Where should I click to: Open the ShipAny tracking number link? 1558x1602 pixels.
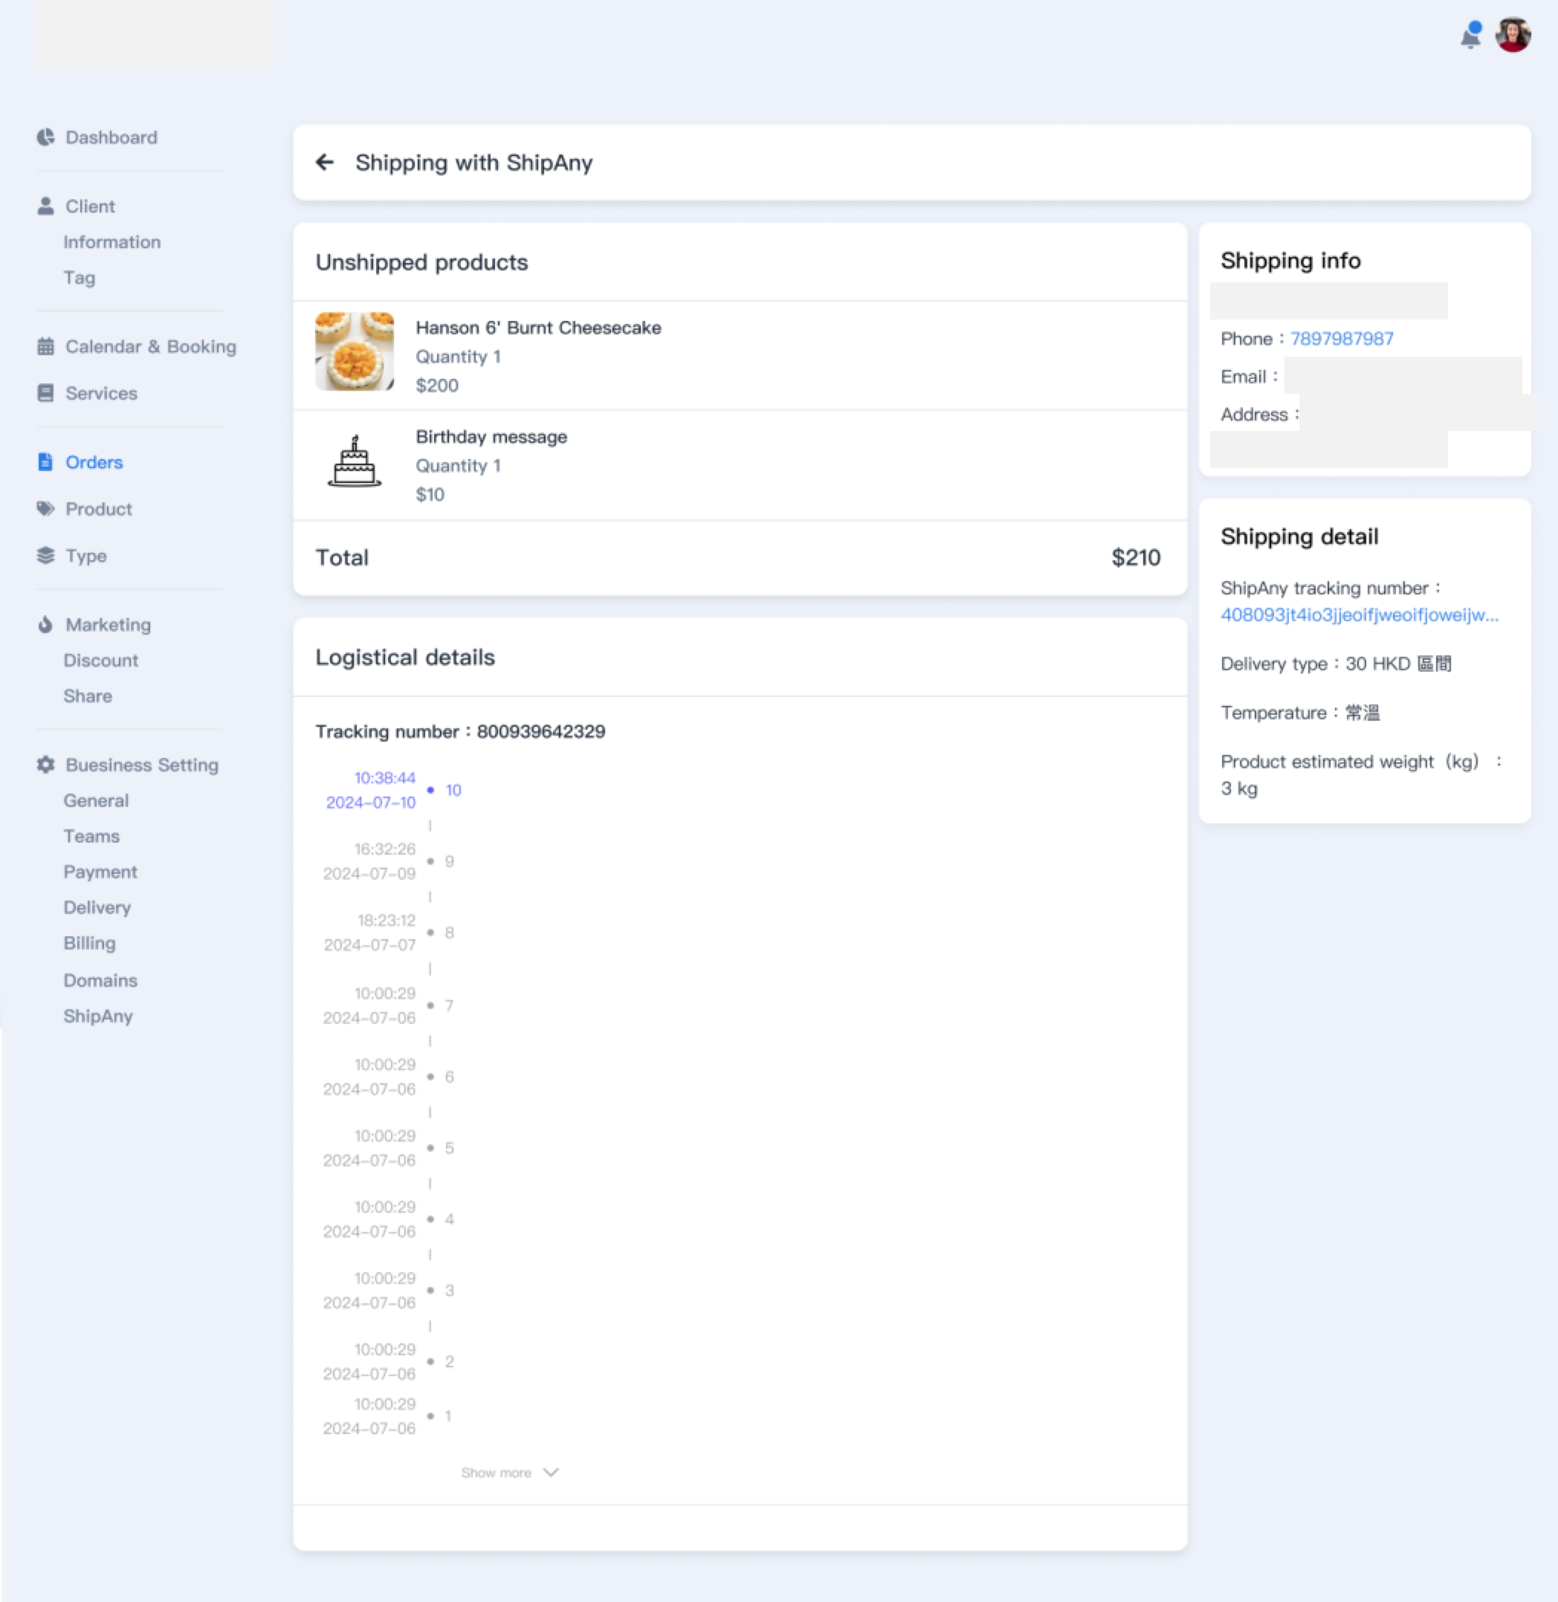pyautogui.click(x=1358, y=615)
